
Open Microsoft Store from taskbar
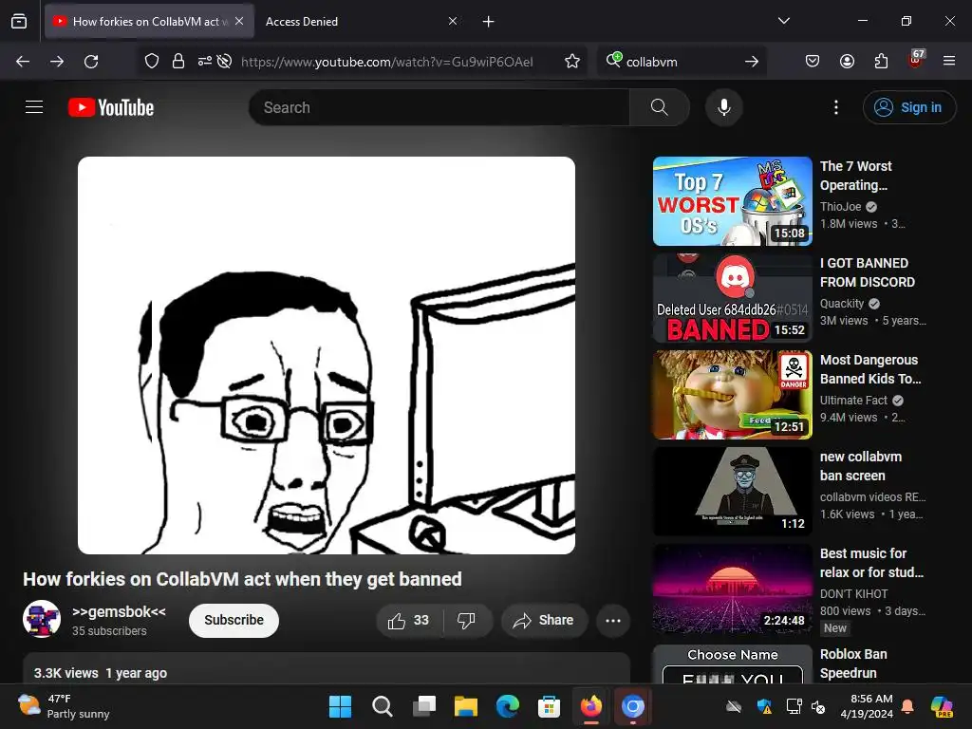coord(550,706)
